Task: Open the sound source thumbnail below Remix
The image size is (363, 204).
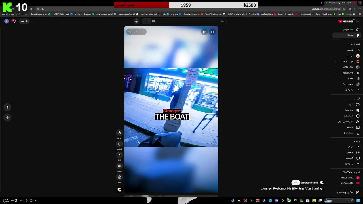Action: [x=119, y=190]
